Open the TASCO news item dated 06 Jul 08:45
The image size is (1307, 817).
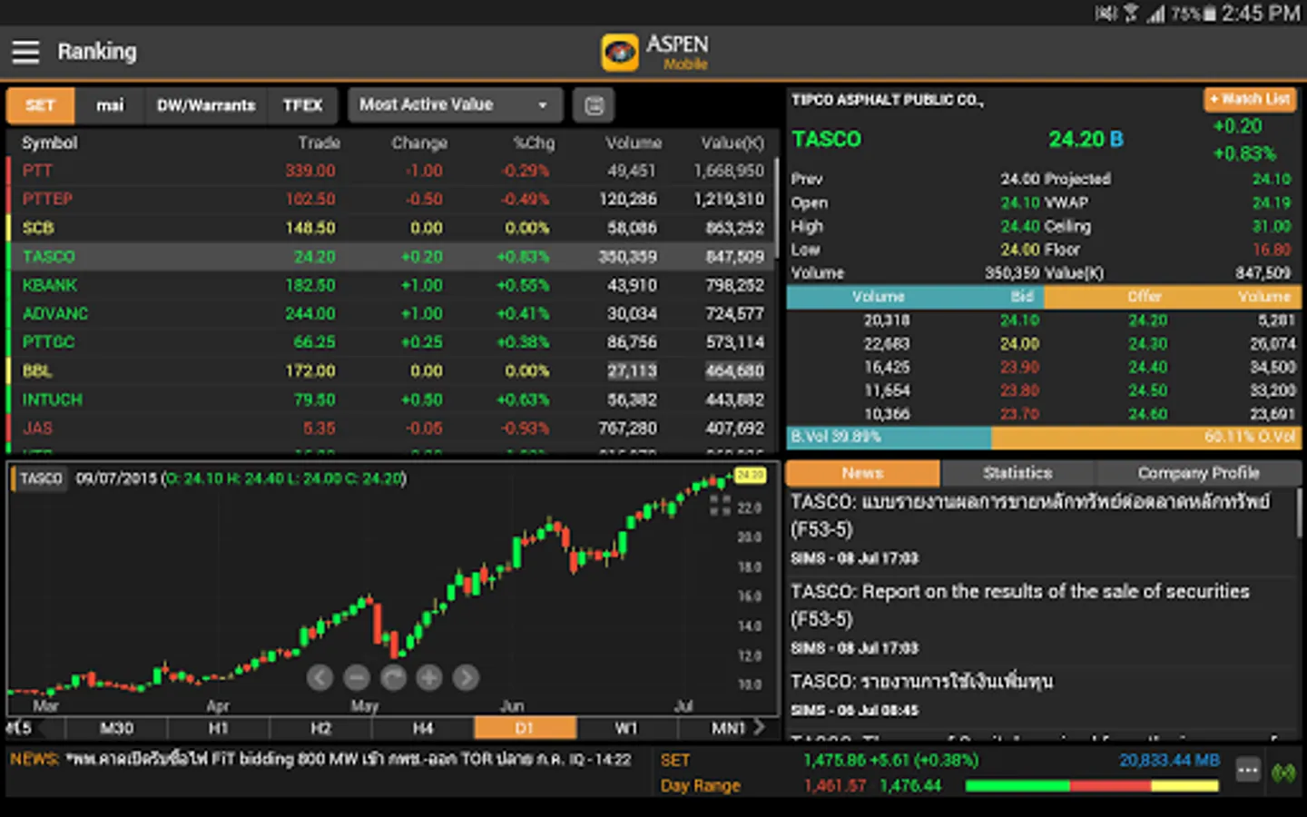(1042, 694)
